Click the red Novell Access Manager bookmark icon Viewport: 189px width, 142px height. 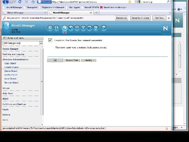(101, 7)
